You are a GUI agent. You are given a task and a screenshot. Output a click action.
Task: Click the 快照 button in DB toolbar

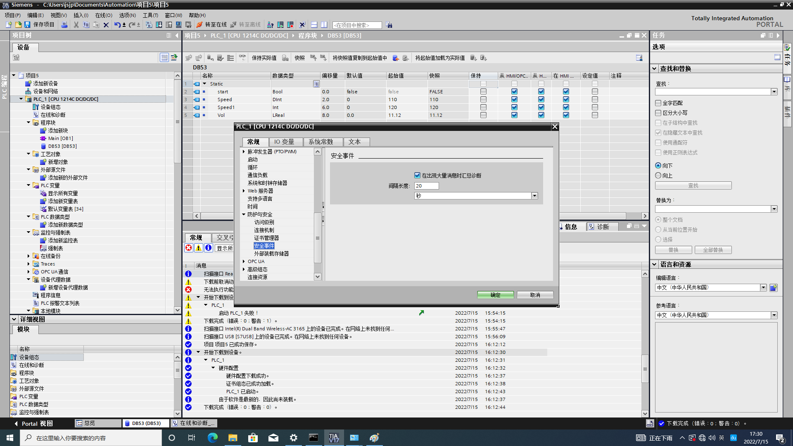pyautogui.click(x=299, y=58)
